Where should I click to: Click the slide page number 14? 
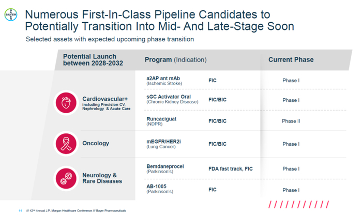(x=20, y=211)
